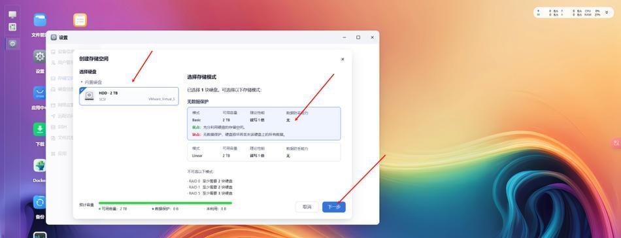Screen dimensions: 621x238
Task: Open the notes app icon on desktop
Action: click(x=80, y=20)
